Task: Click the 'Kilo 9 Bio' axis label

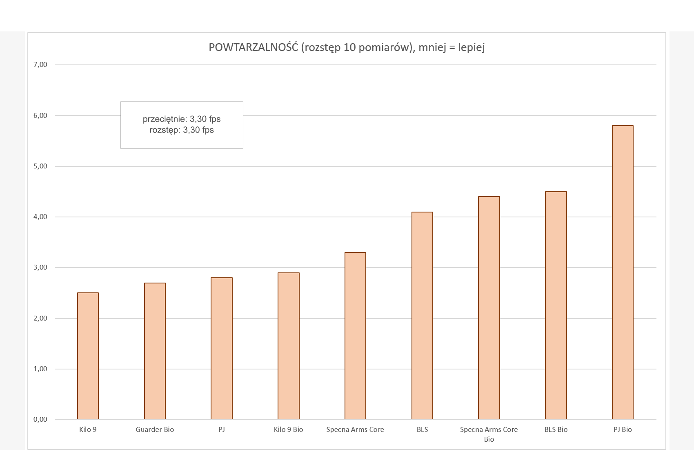Action: click(288, 429)
